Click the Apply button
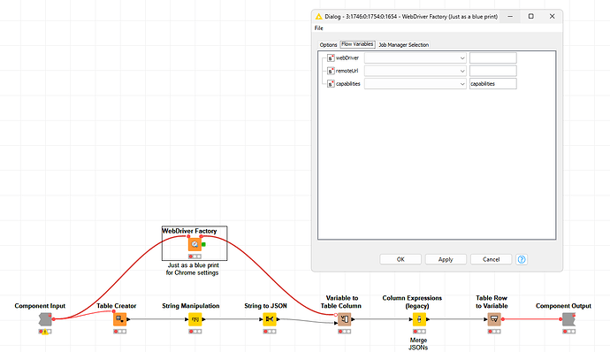This screenshot has width=610, height=352. pyautogui.click(x=446, y=259)
